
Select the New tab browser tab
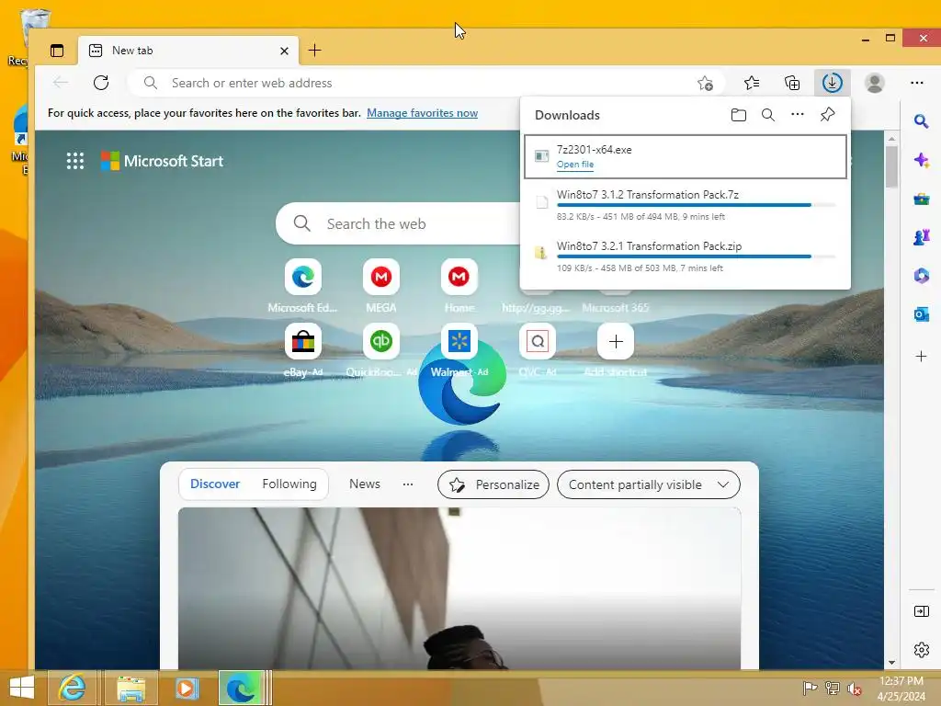187,51
